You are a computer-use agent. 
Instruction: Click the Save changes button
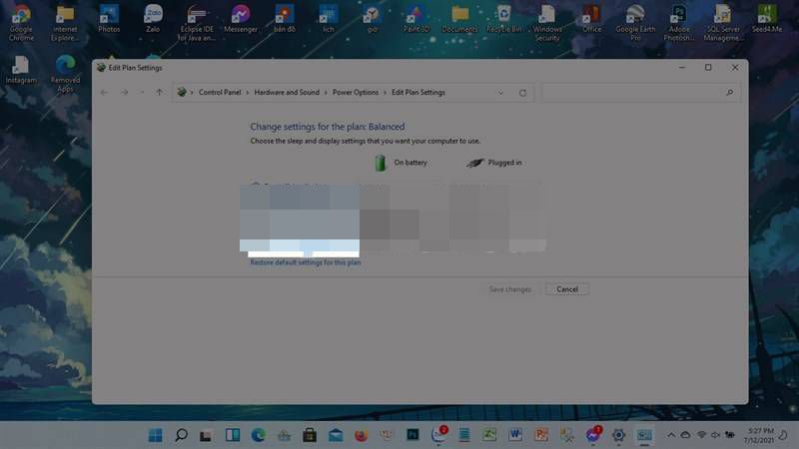coord(509,289)
